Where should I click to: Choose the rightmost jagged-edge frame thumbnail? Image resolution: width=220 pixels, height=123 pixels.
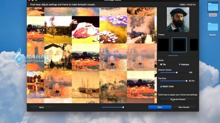[x=194, y=45]
